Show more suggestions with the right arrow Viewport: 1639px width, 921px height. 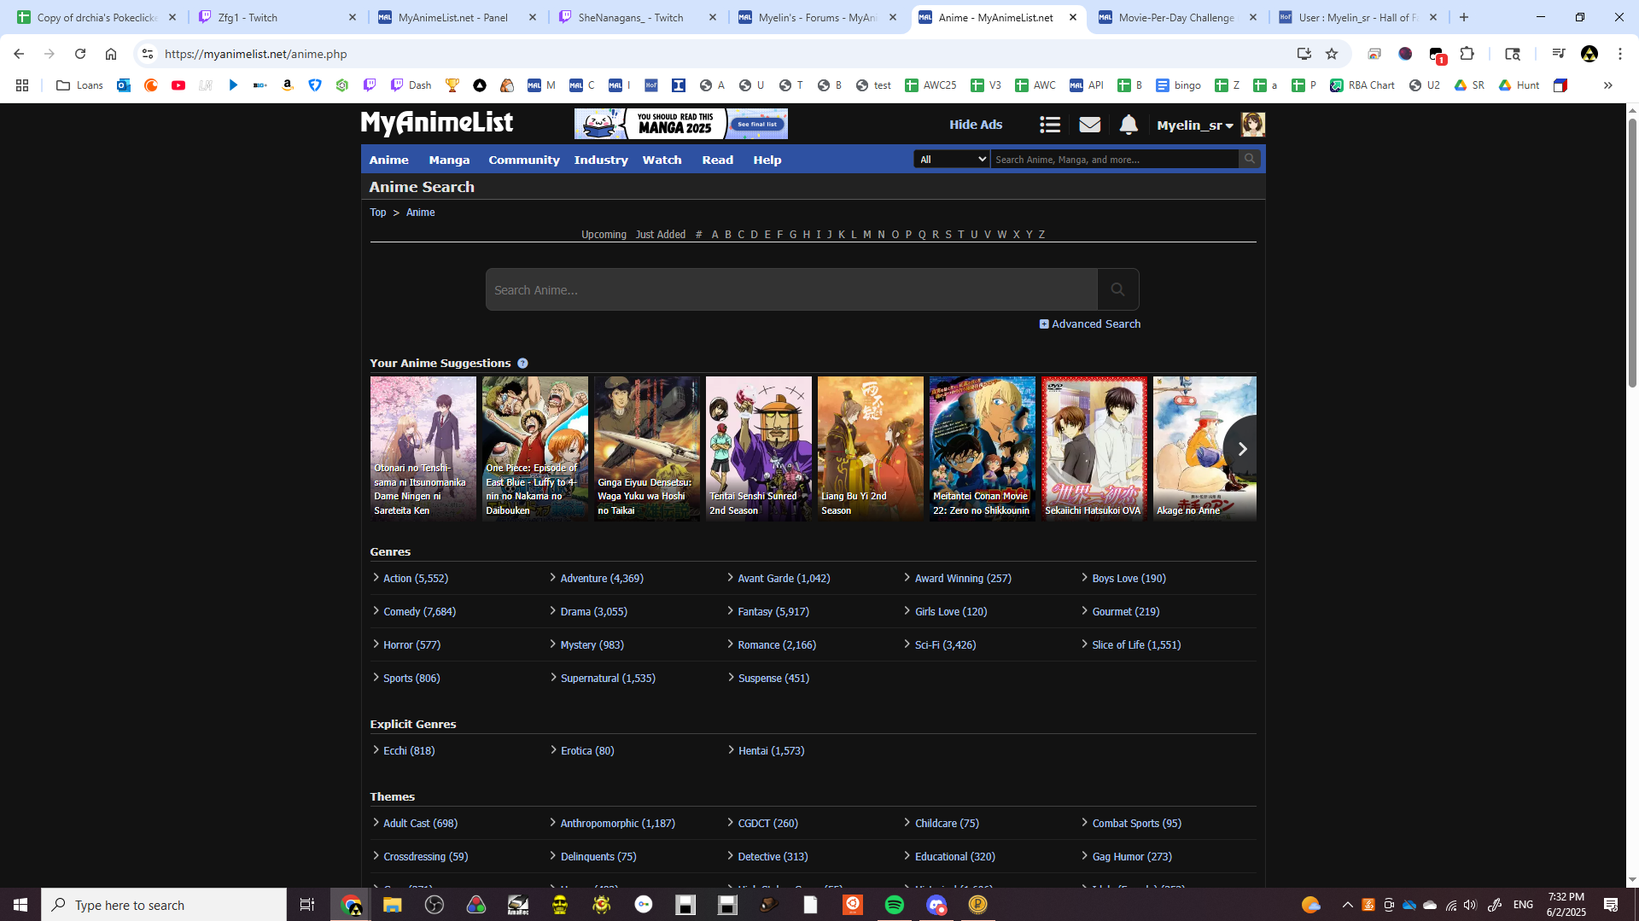coord(1242,449)
